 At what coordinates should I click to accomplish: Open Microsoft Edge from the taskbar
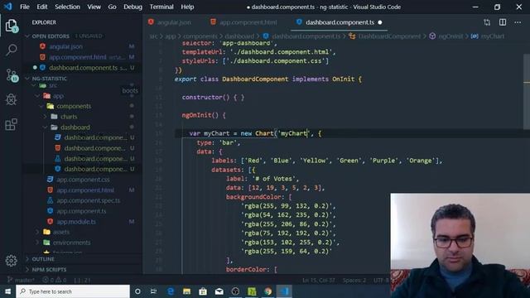pos(171,291)
